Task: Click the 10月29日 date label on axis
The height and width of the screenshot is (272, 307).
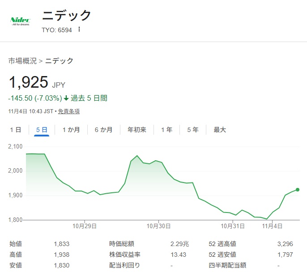Action: 85,226
